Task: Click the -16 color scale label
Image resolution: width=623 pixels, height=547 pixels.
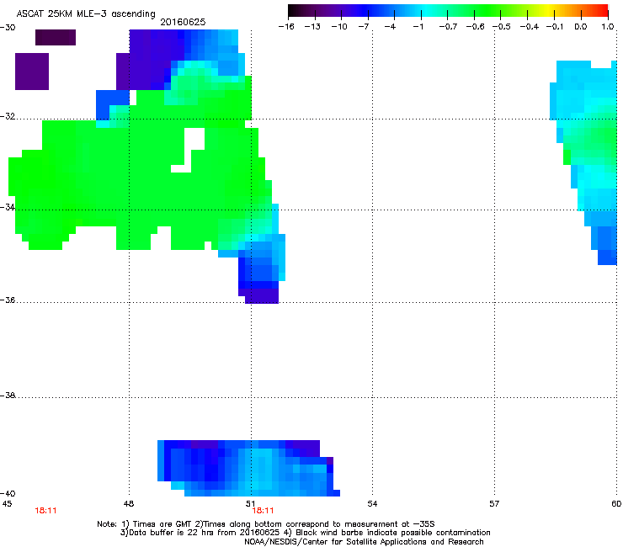Action: pos(286,27)
